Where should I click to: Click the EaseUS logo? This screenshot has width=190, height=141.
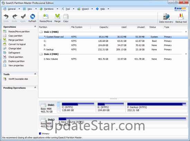pos(180,9)
